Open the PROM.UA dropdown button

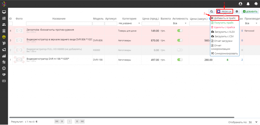coord(224,11)
